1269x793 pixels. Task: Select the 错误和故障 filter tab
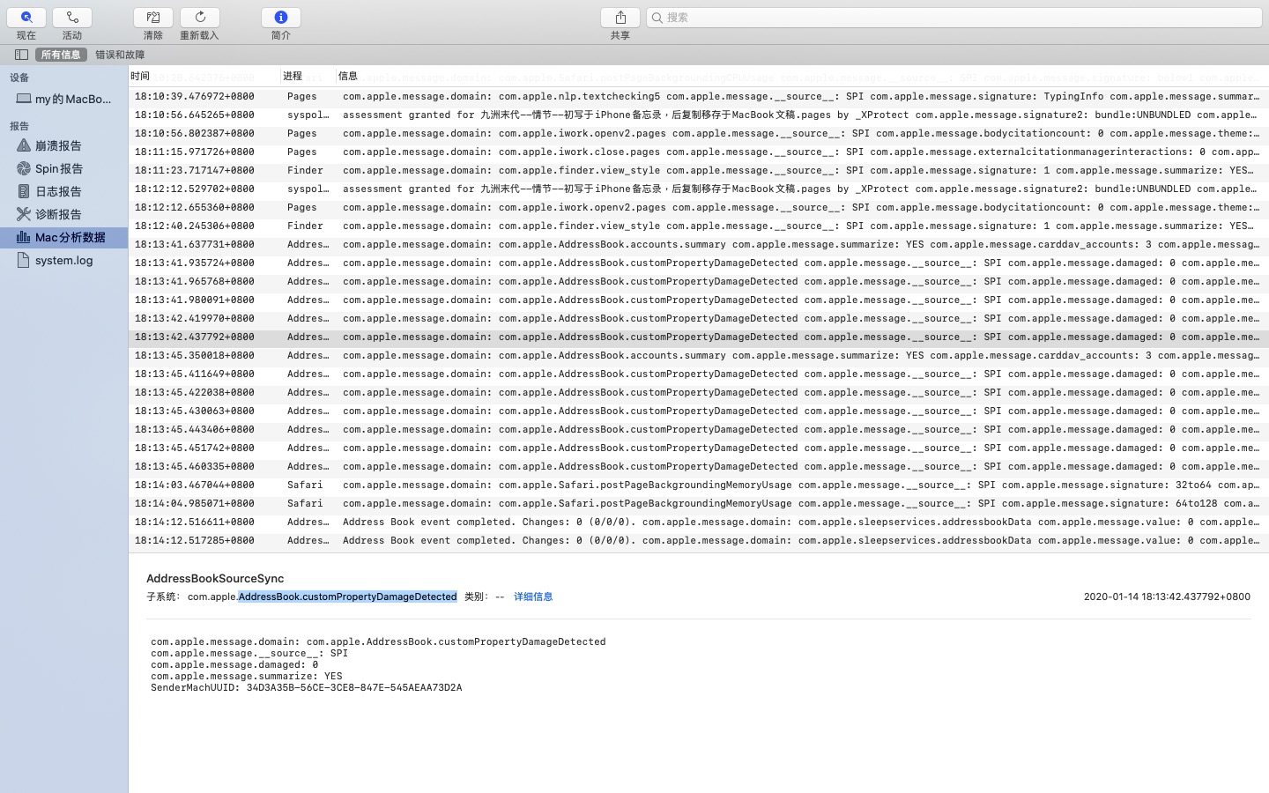(120, 55)
